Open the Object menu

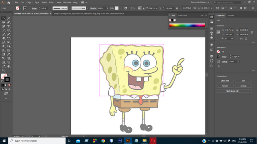pyautogui.click(x=29, y=2)
